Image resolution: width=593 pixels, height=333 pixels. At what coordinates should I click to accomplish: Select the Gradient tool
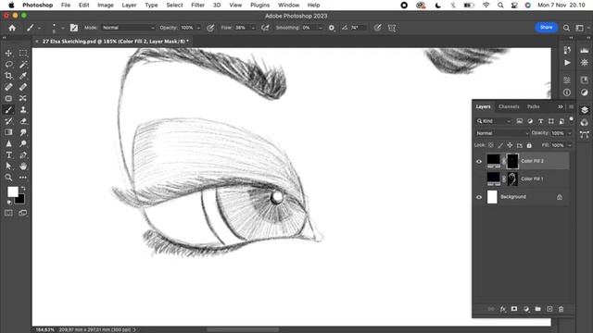8,132
